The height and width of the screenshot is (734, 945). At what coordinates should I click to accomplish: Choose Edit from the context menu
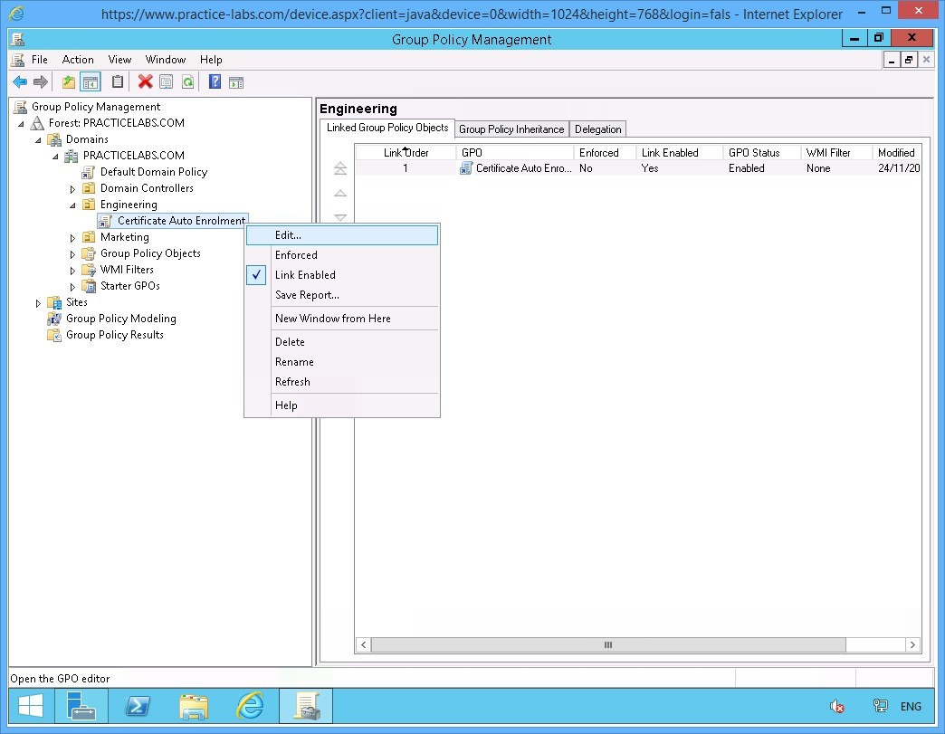[286, 234]
